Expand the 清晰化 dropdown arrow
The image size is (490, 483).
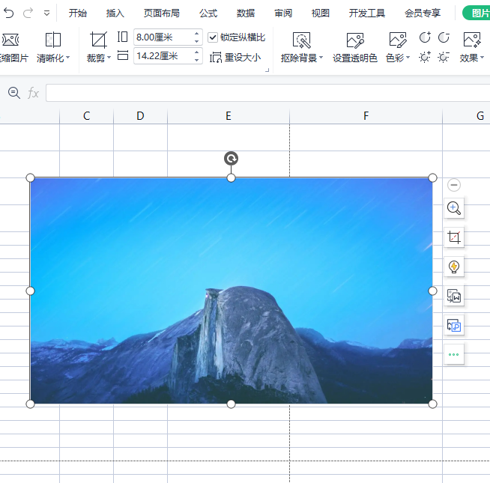(x=68, y=58)
